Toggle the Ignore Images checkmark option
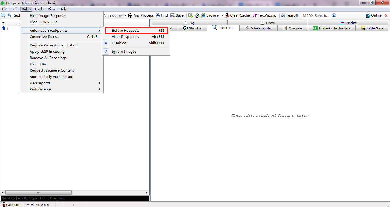 click(124, 52)
